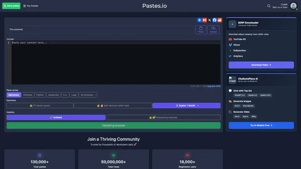Screen dimensions: 301x169
Task: Share paste on Facebook icon
Action: [x=214, y=20]
